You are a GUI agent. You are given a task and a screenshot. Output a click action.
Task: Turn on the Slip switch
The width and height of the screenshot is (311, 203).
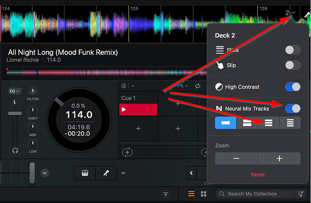[293, 65]
